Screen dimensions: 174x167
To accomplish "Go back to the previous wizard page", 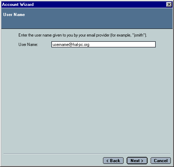I will click(113, 161).
